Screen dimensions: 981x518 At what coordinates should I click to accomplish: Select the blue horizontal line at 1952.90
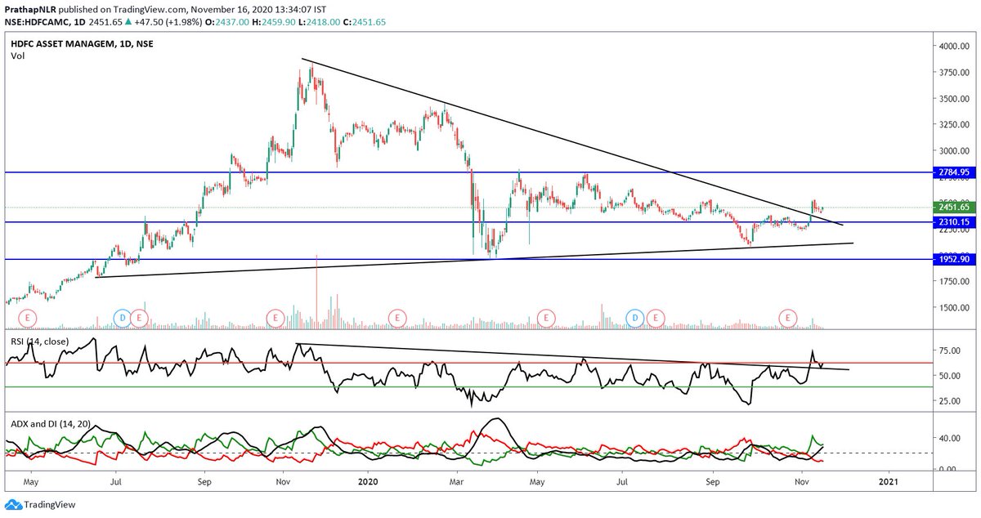click(x=468, y=260)
